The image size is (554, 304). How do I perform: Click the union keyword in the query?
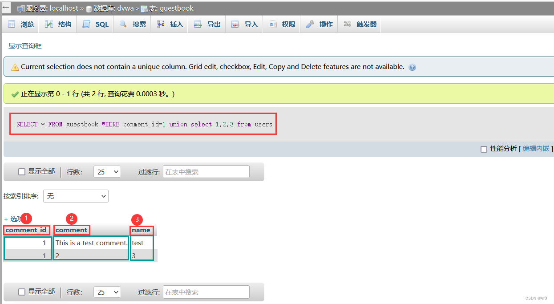tap(178, 124)
